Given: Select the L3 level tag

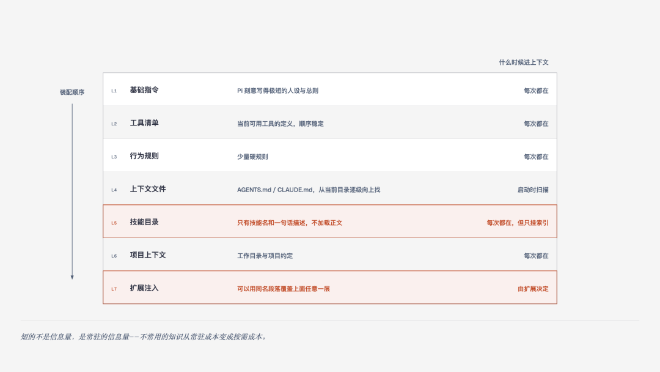Looking at the screenshot, I should tap(114, 157).
